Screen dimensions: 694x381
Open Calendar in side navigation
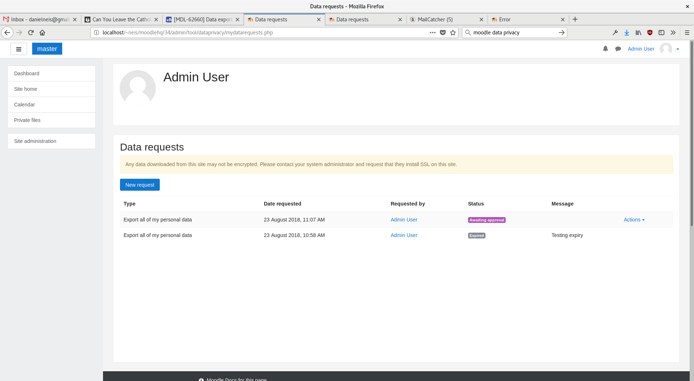point(51,105)
